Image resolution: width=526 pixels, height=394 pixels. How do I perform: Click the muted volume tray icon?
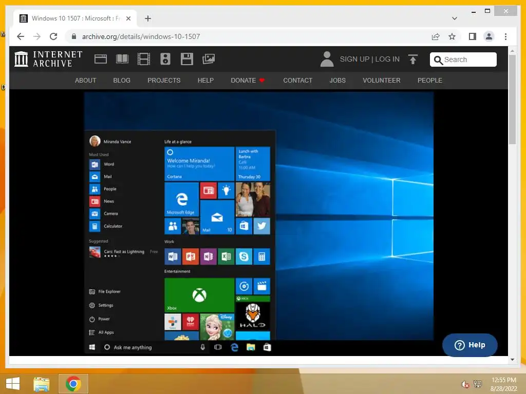pos(465,384)
